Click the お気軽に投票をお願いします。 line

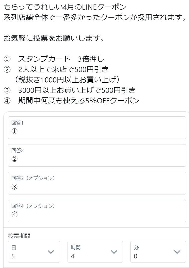pyautogui.click(x=54, y=38)
